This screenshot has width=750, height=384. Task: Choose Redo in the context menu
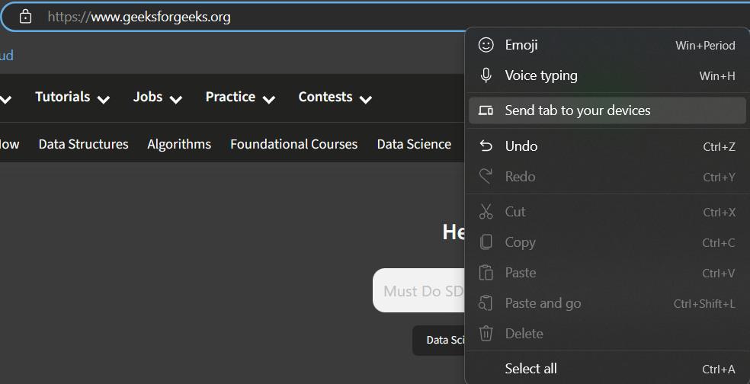tap(520, 177)
